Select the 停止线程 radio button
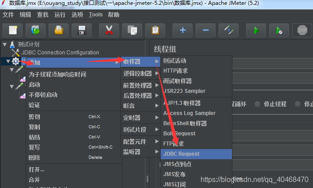313x188 pixels. pos(258,104)
